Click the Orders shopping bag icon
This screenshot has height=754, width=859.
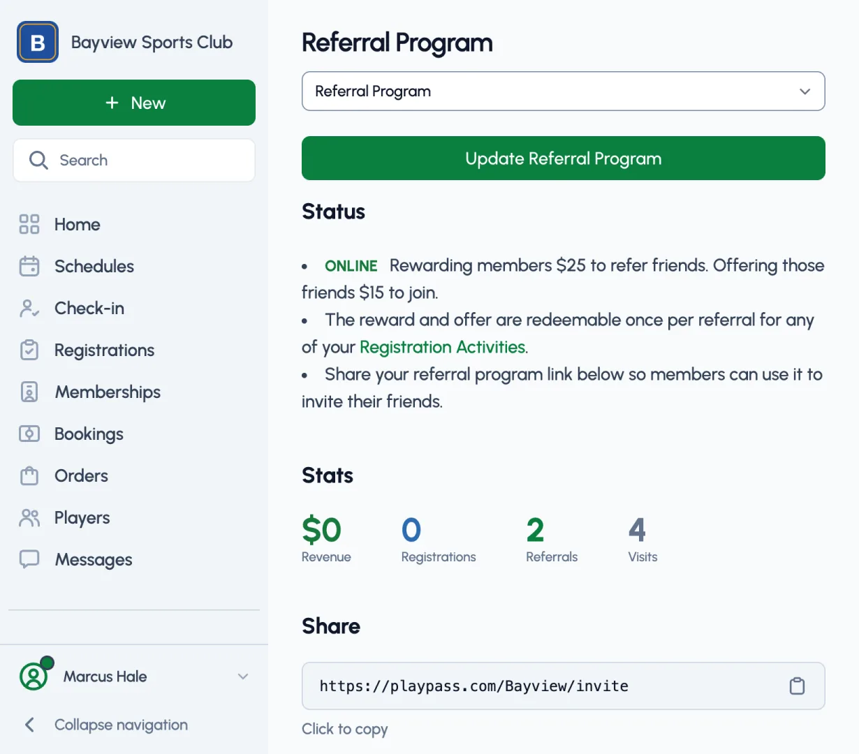29,475
